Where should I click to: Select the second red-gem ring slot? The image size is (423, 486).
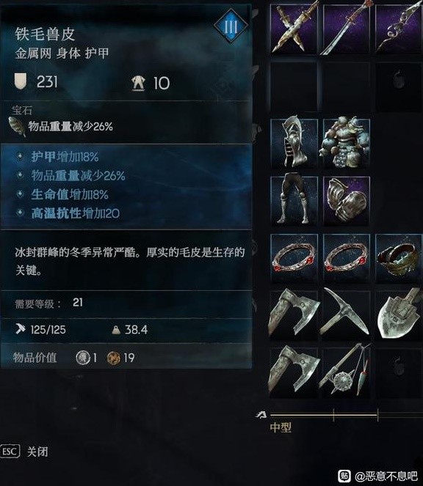tap(347, 259)
